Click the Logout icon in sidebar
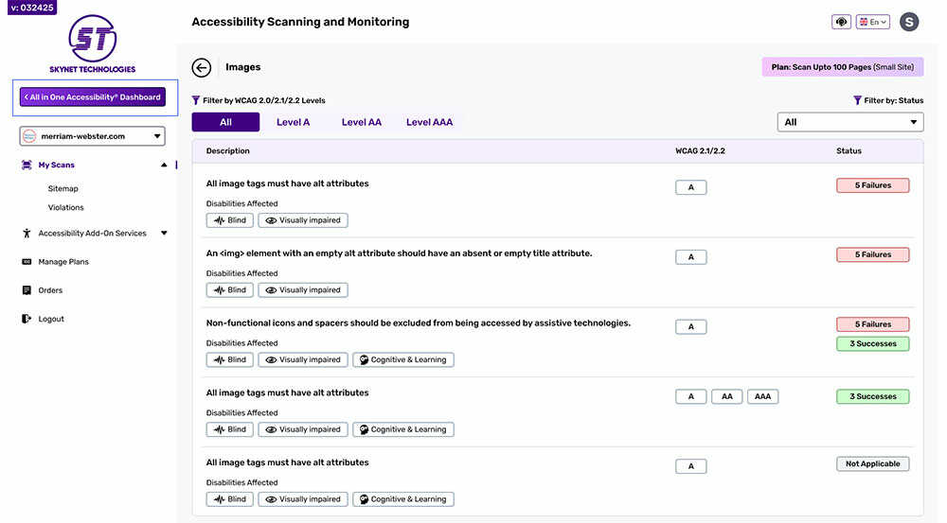 [x=27, y=319]
